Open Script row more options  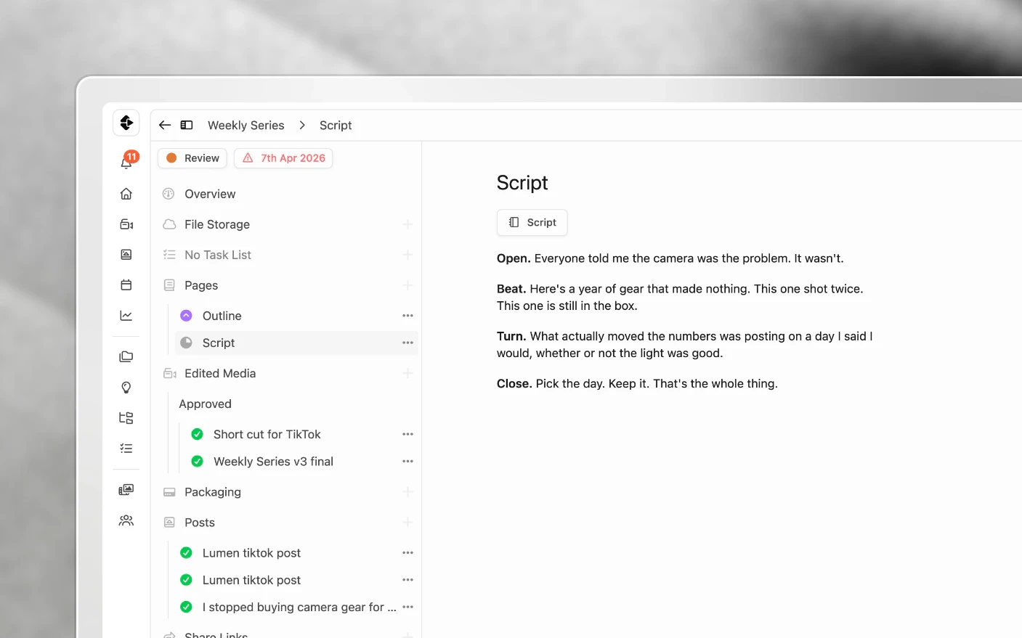(x=407, y=343)
